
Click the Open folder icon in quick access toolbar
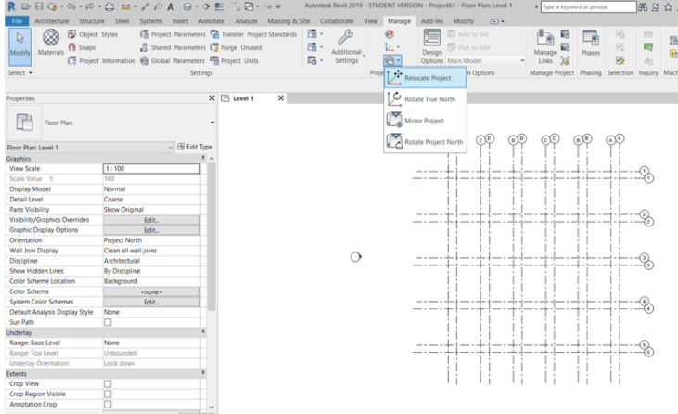[26, 6]
